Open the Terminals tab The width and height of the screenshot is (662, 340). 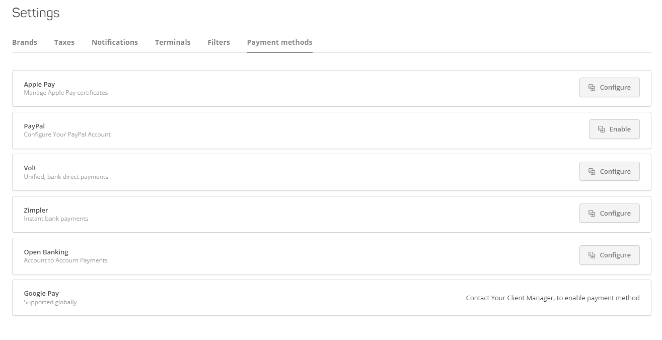(173, 42)
